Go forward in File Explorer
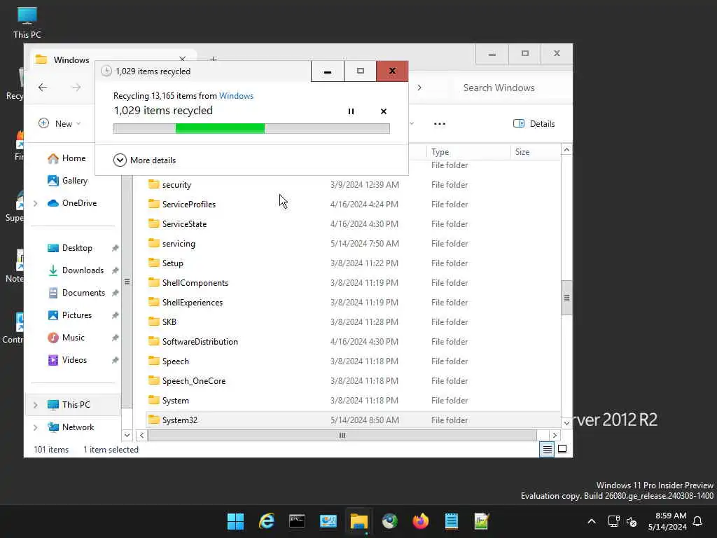The height and width of the screenshot is (538, 717). pyautogui.click(x=76, y=88)
